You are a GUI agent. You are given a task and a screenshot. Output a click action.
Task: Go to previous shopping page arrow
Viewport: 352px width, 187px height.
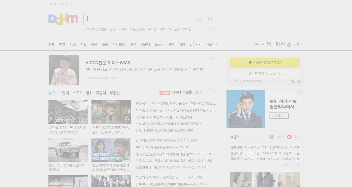point(292,166)
